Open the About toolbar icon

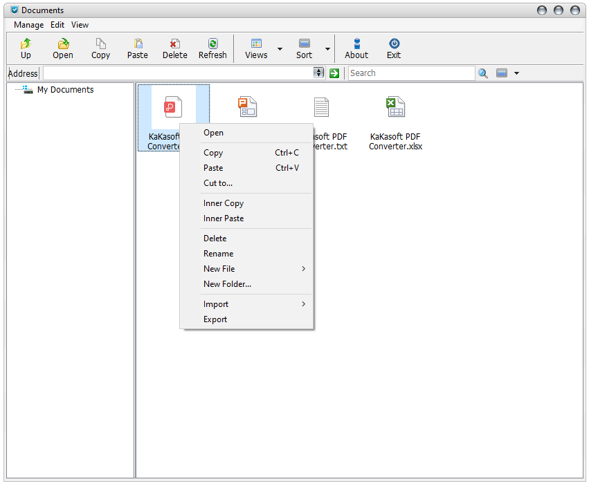357,44
